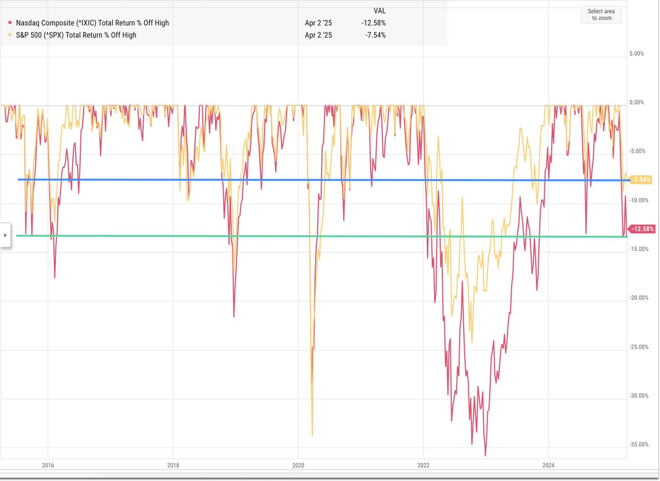Click the -12.58% legend value
Screen dimensions: 660x481
[373, 23]
